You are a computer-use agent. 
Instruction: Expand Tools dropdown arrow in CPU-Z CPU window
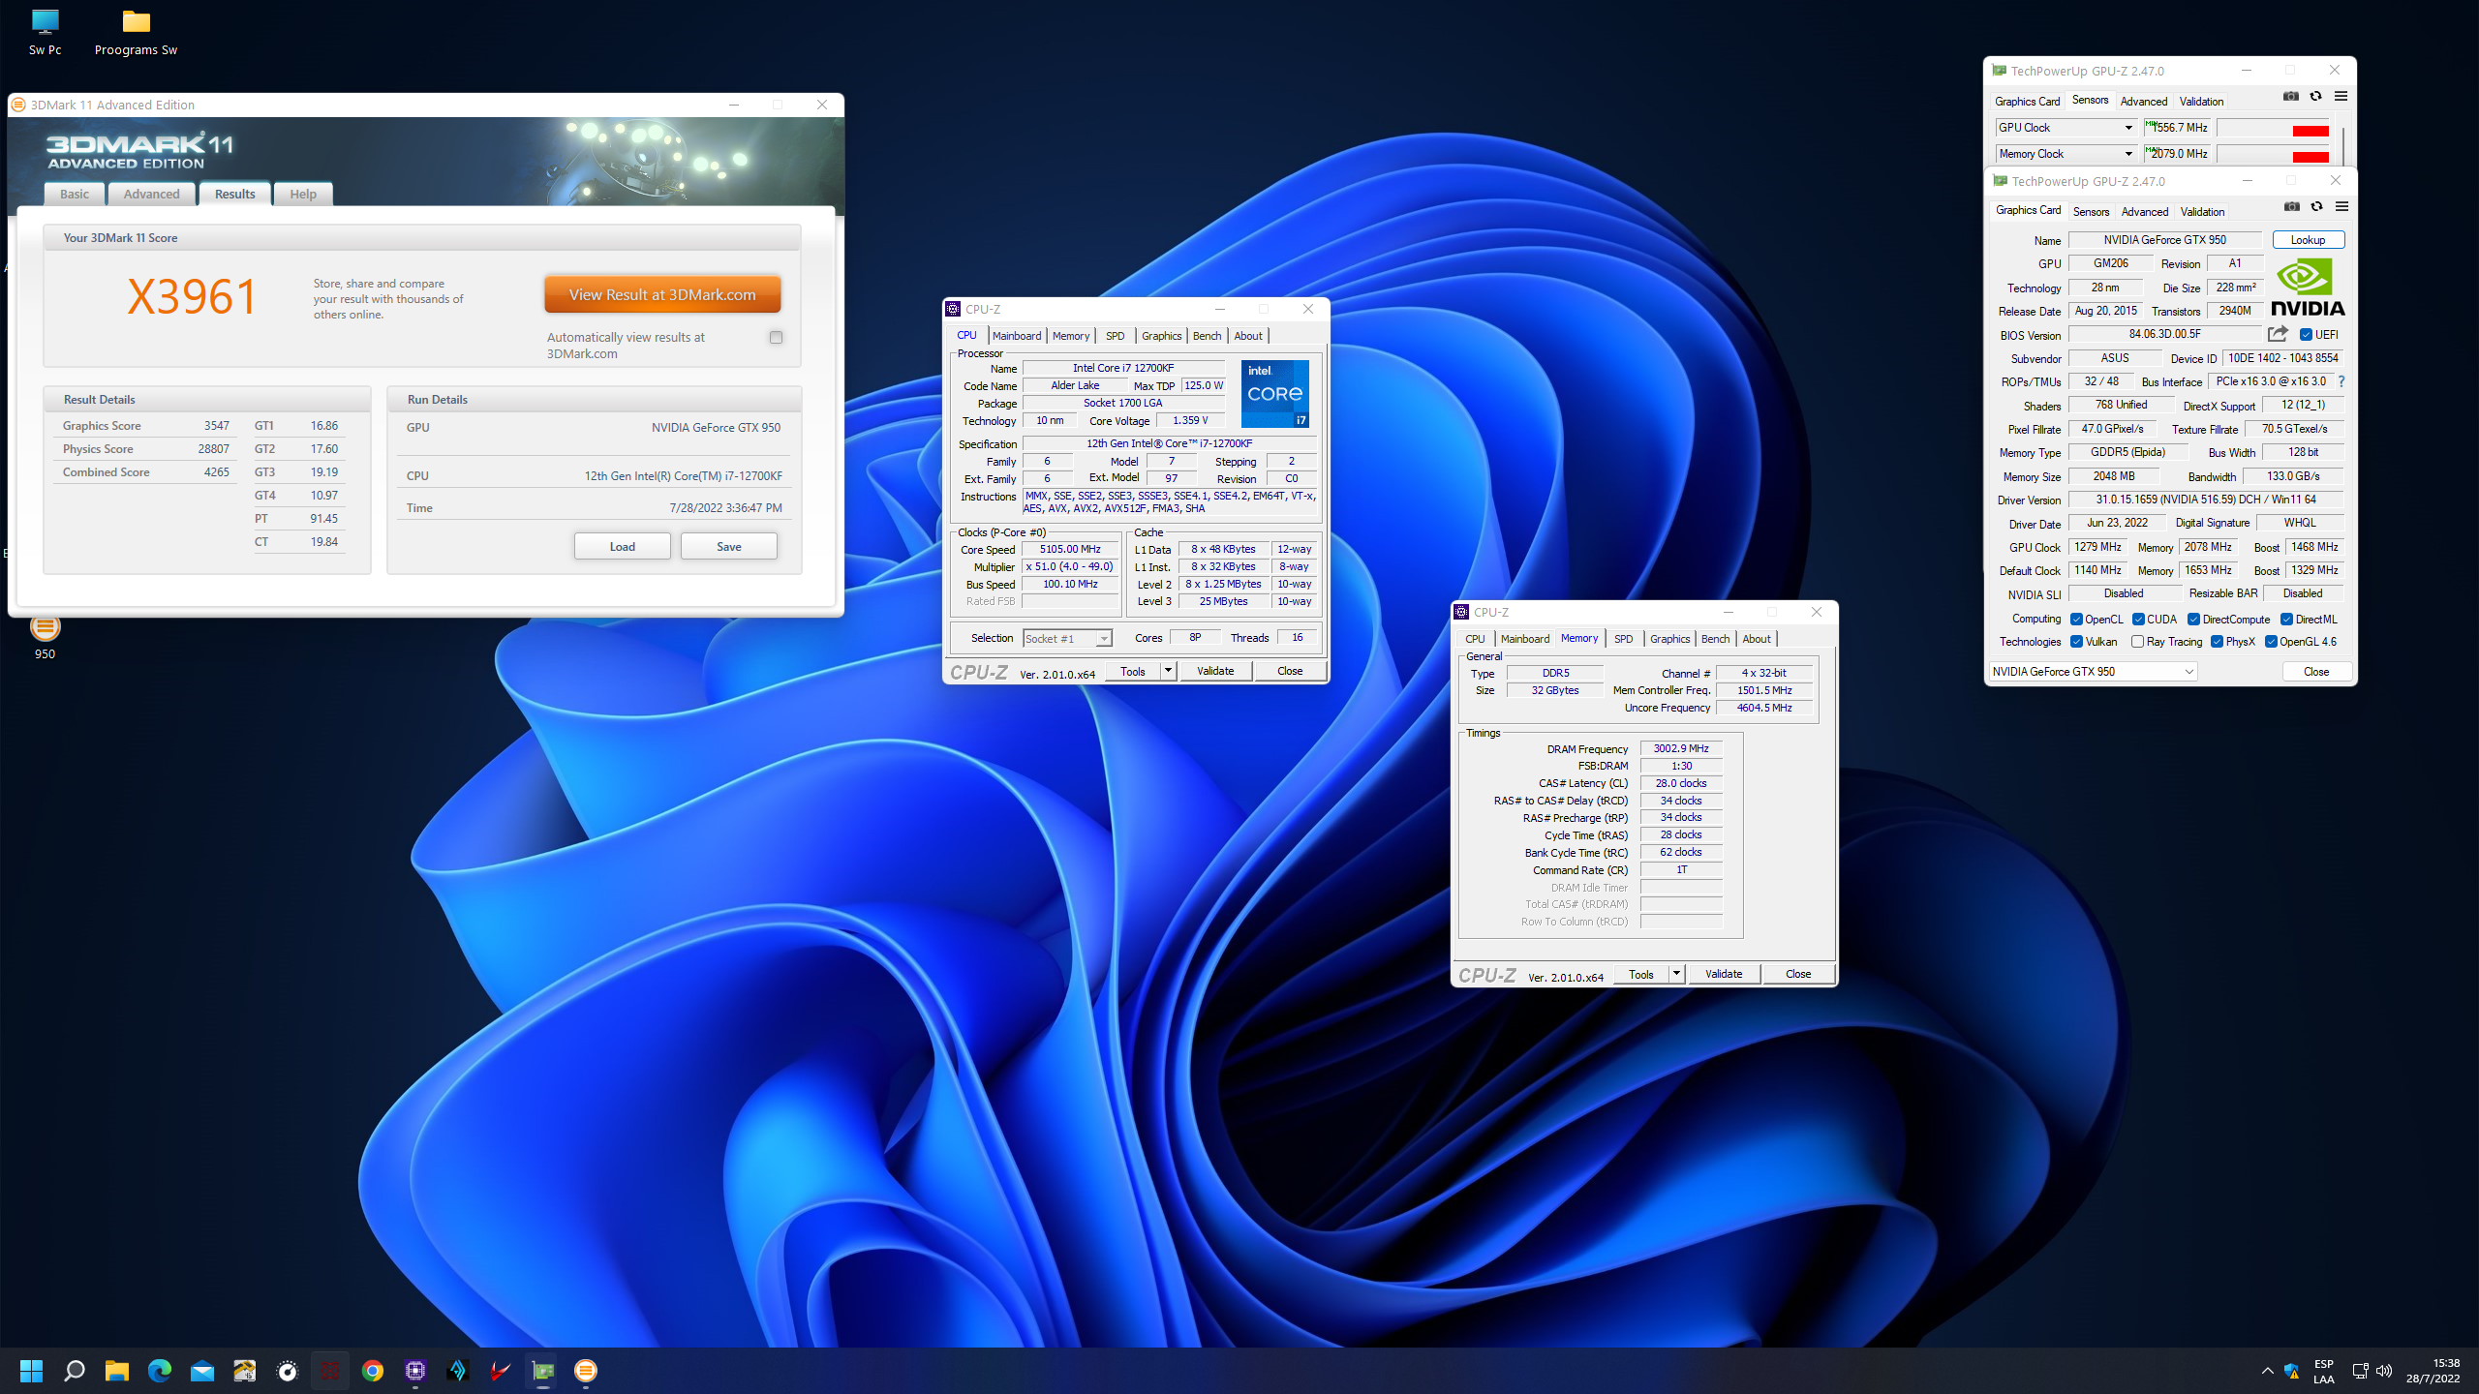1168,671
